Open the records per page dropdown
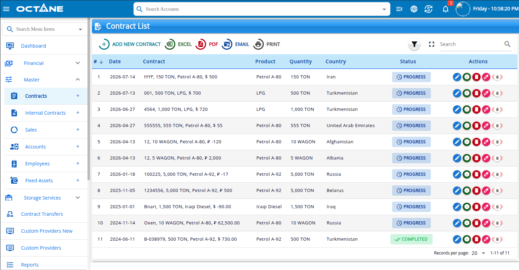The image size is (519, 270). [x=479, y=253]
